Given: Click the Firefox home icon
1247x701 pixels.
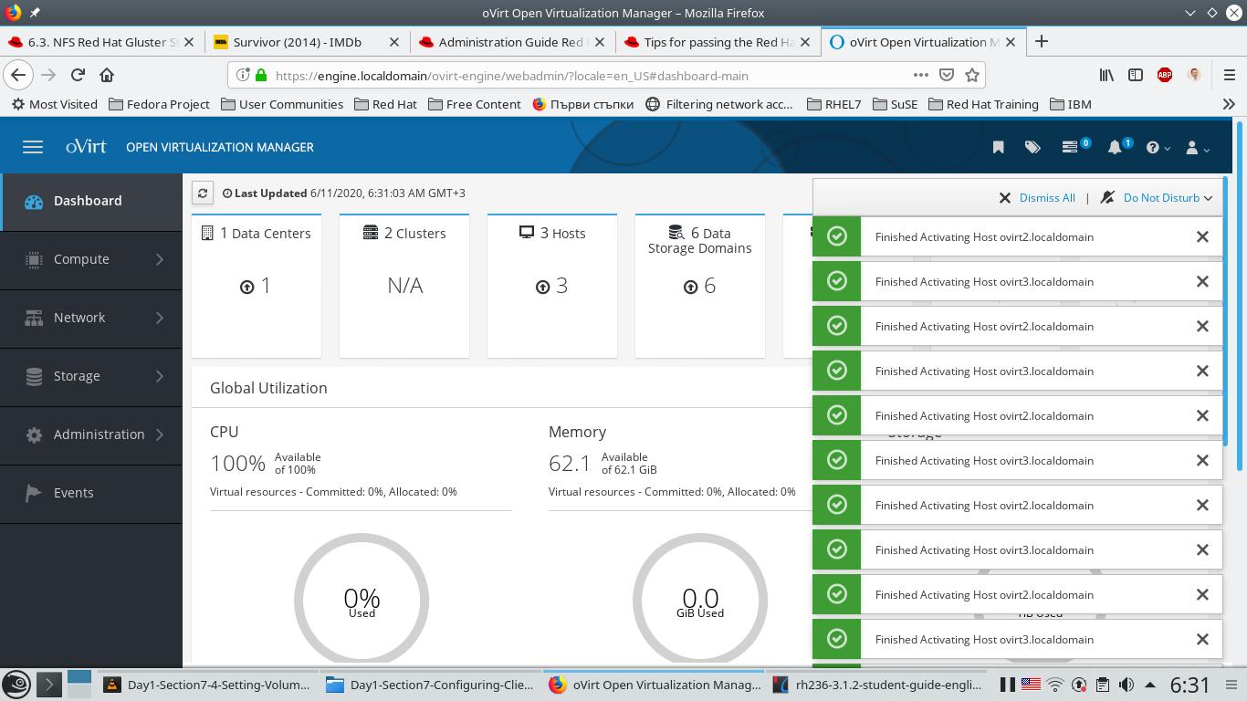Looking at the screenshot, I should coord(107,75).
